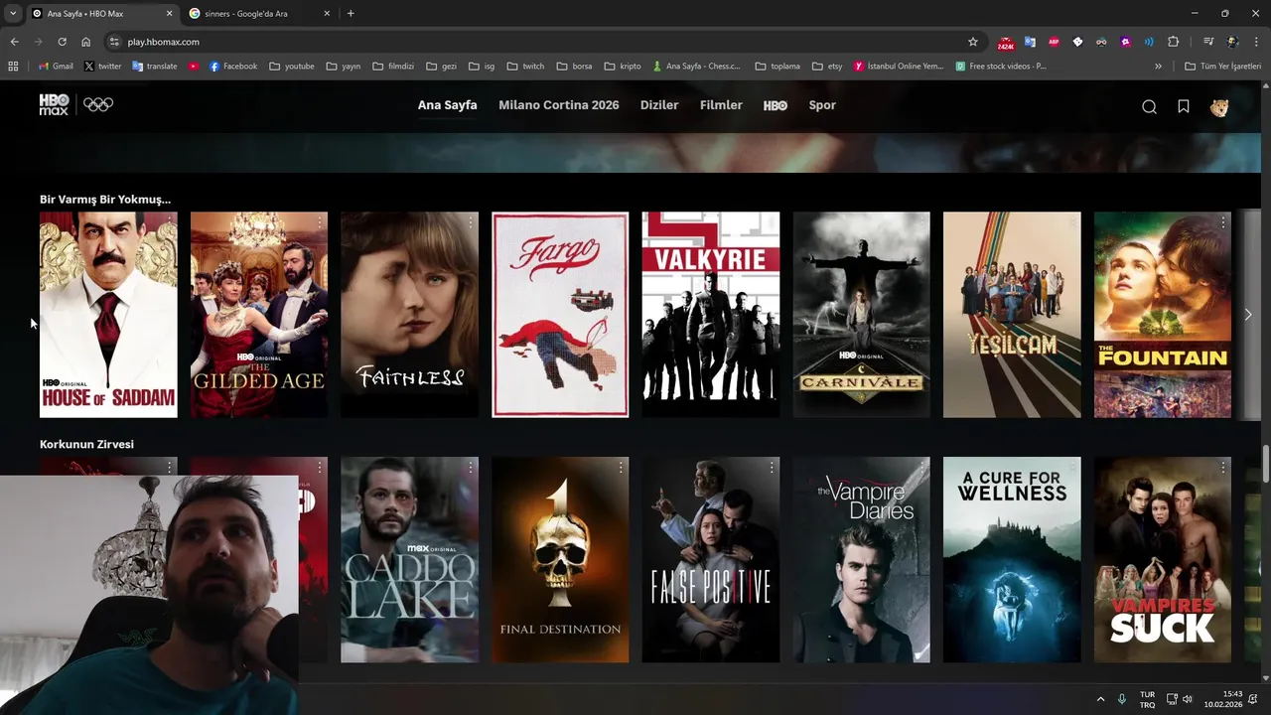
Task: Open the TUR TRQ language indicator
Action: [x=1147, y=699]
